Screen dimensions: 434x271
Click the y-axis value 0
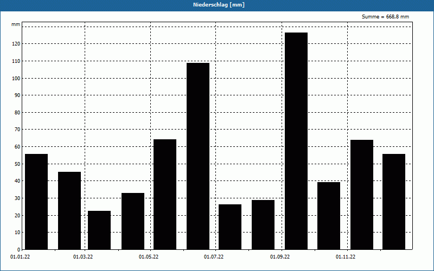click(x=19, y=250)
